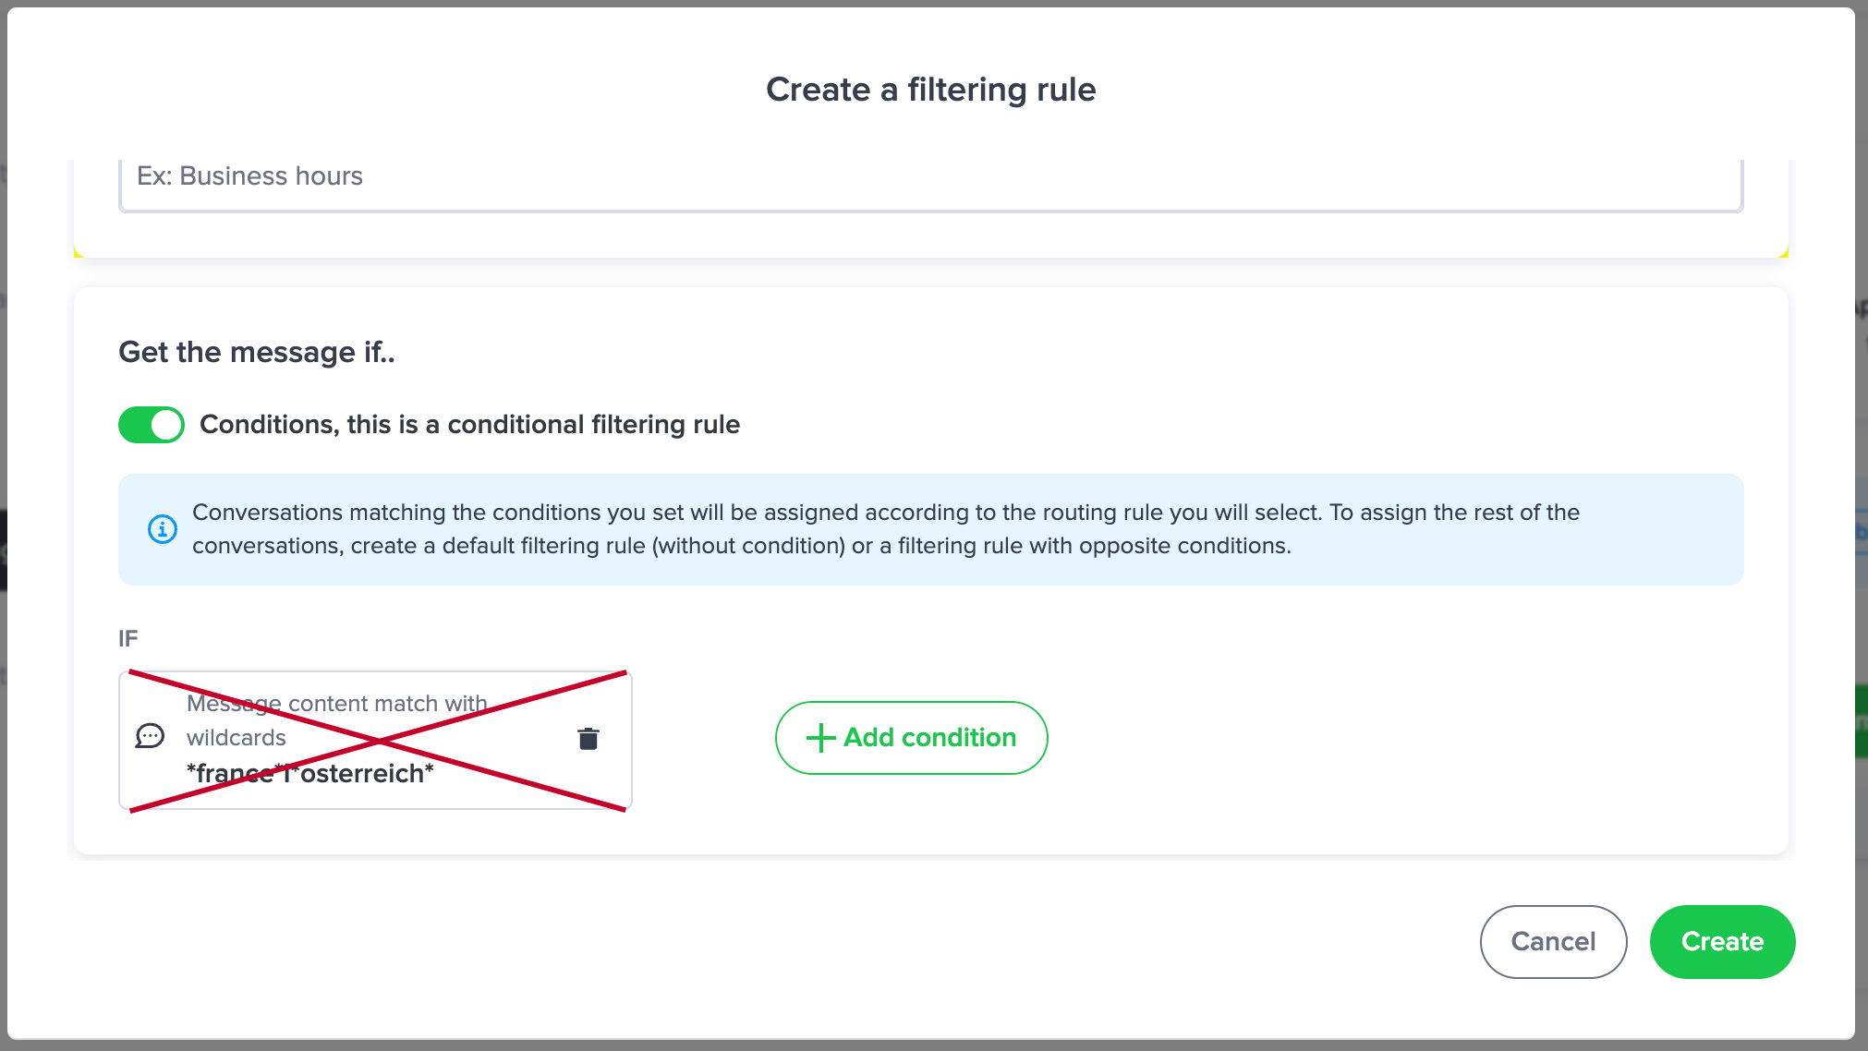Disable the Conditions toggle switch
1868x1051 pixels.
click(152, 425)
